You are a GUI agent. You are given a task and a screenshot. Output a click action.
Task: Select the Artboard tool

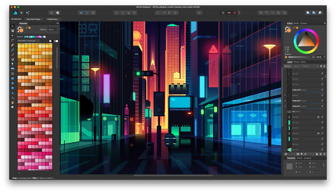pos(12,31)
